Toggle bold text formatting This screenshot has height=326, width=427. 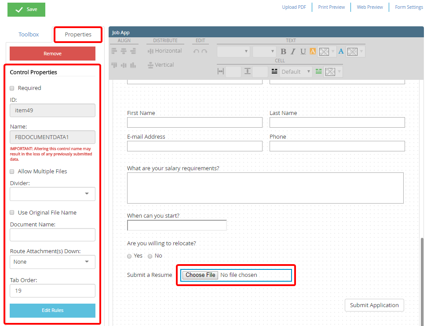[x=283, y=51]
